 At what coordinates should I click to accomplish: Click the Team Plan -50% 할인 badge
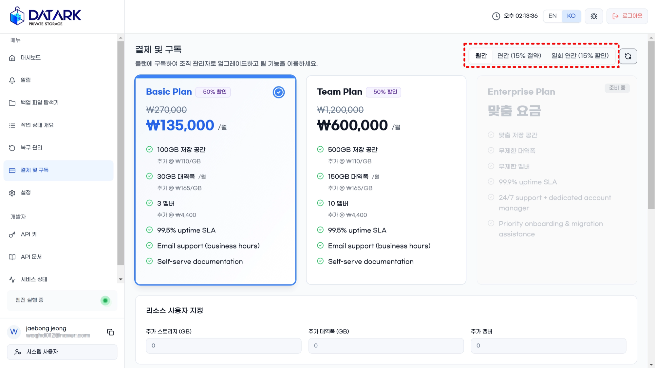pyautogui.click(x=384, y=92)
